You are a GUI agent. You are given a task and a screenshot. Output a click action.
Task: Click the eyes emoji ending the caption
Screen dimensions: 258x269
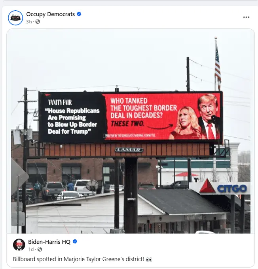(x=149, y=260)
